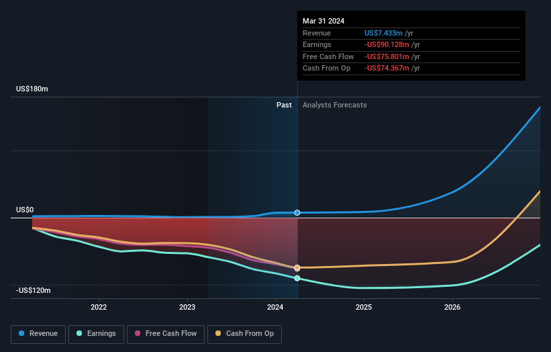Click the US$7.433m revenue value
The height and width of the screenshot is (352, 551).
[383, 33]
